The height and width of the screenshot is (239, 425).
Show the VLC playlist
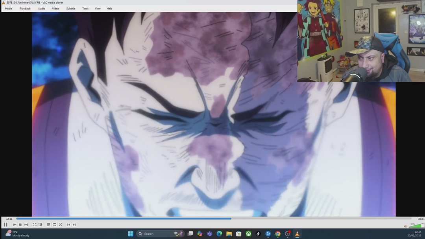(x=48, y=224)
